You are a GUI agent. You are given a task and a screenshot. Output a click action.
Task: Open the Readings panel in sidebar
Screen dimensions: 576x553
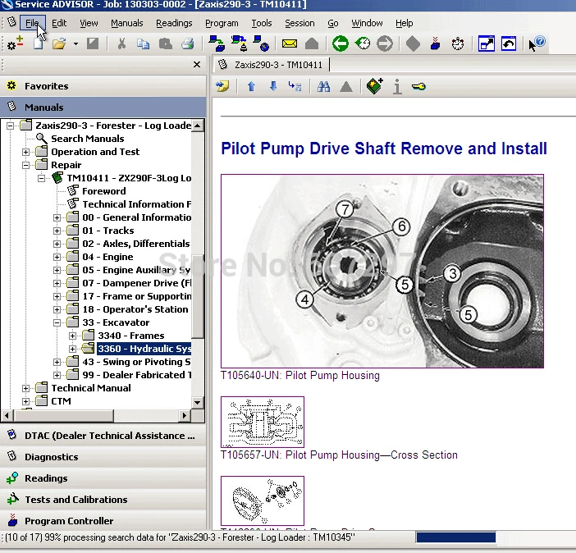point(103,478)
